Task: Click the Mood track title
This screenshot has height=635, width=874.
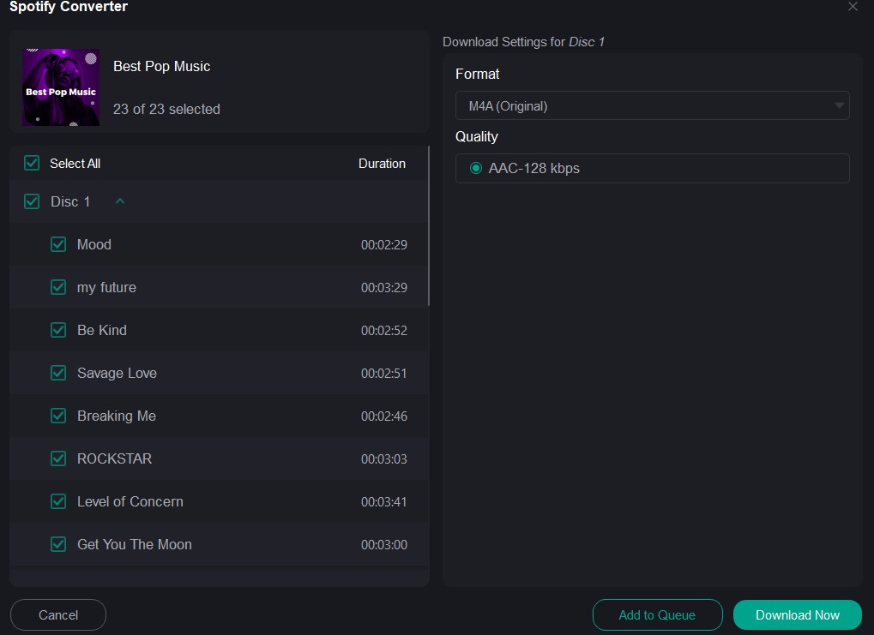Action: (x=94, y=244)
